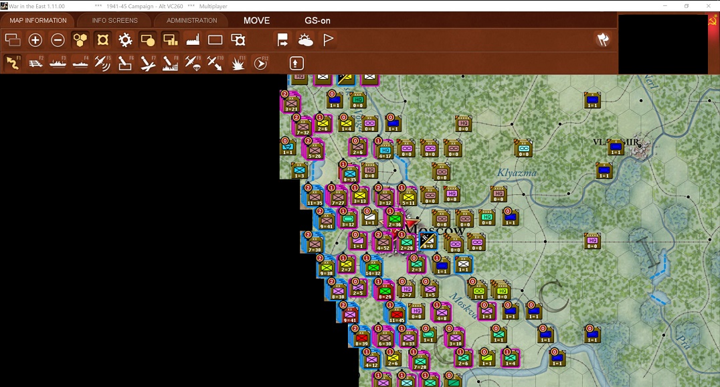Click the zoom out minus icon

coord(58,40)
